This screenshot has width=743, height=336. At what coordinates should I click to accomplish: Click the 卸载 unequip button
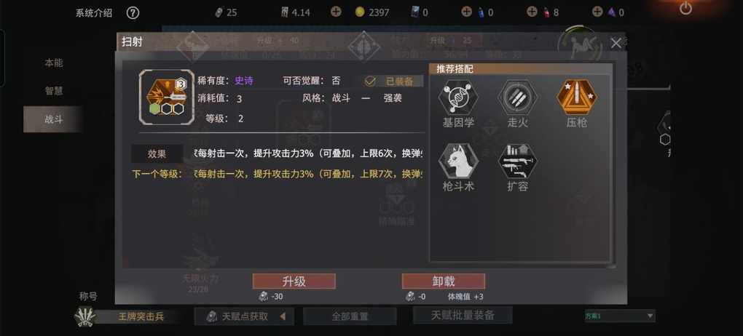pyautogui.click(x=444, y=281)
